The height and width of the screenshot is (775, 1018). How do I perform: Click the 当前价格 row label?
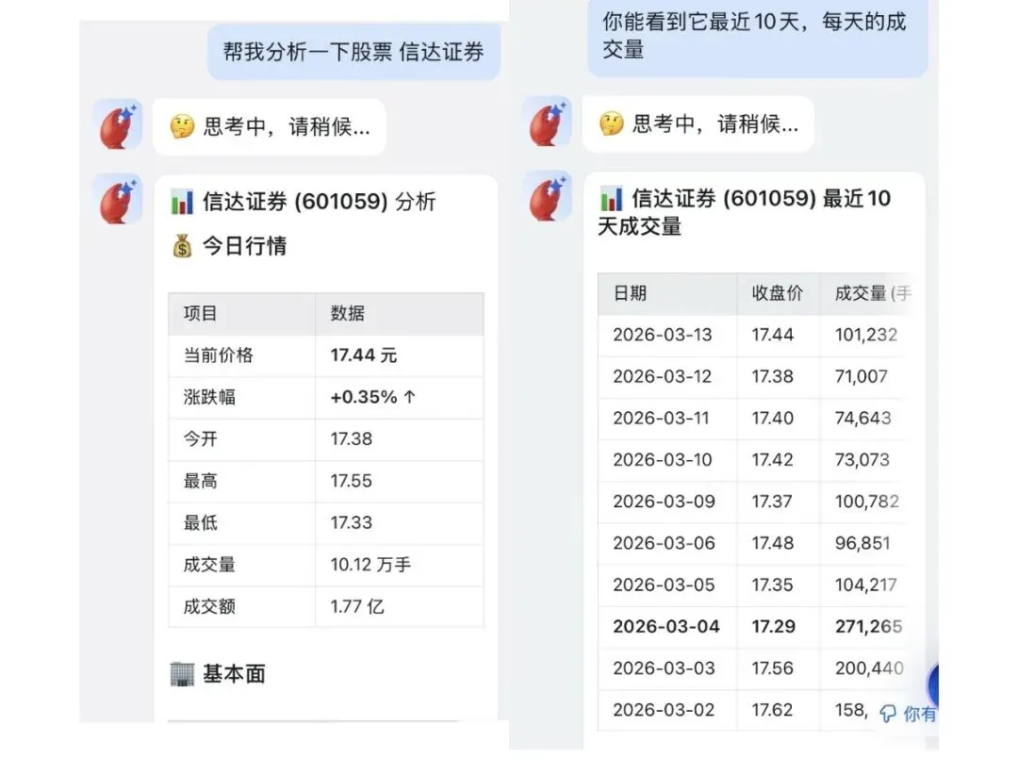218,355
